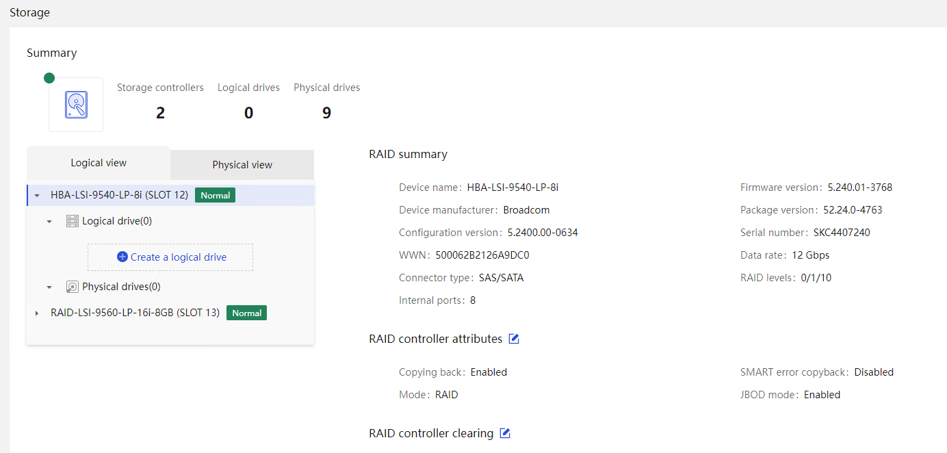Click the Logical drive(0) tree label
947x453 pixels.
(117, 221)
